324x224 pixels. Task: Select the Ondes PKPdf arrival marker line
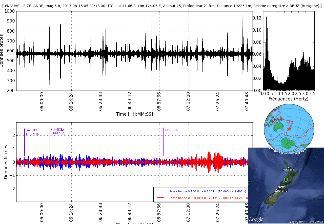25,142
